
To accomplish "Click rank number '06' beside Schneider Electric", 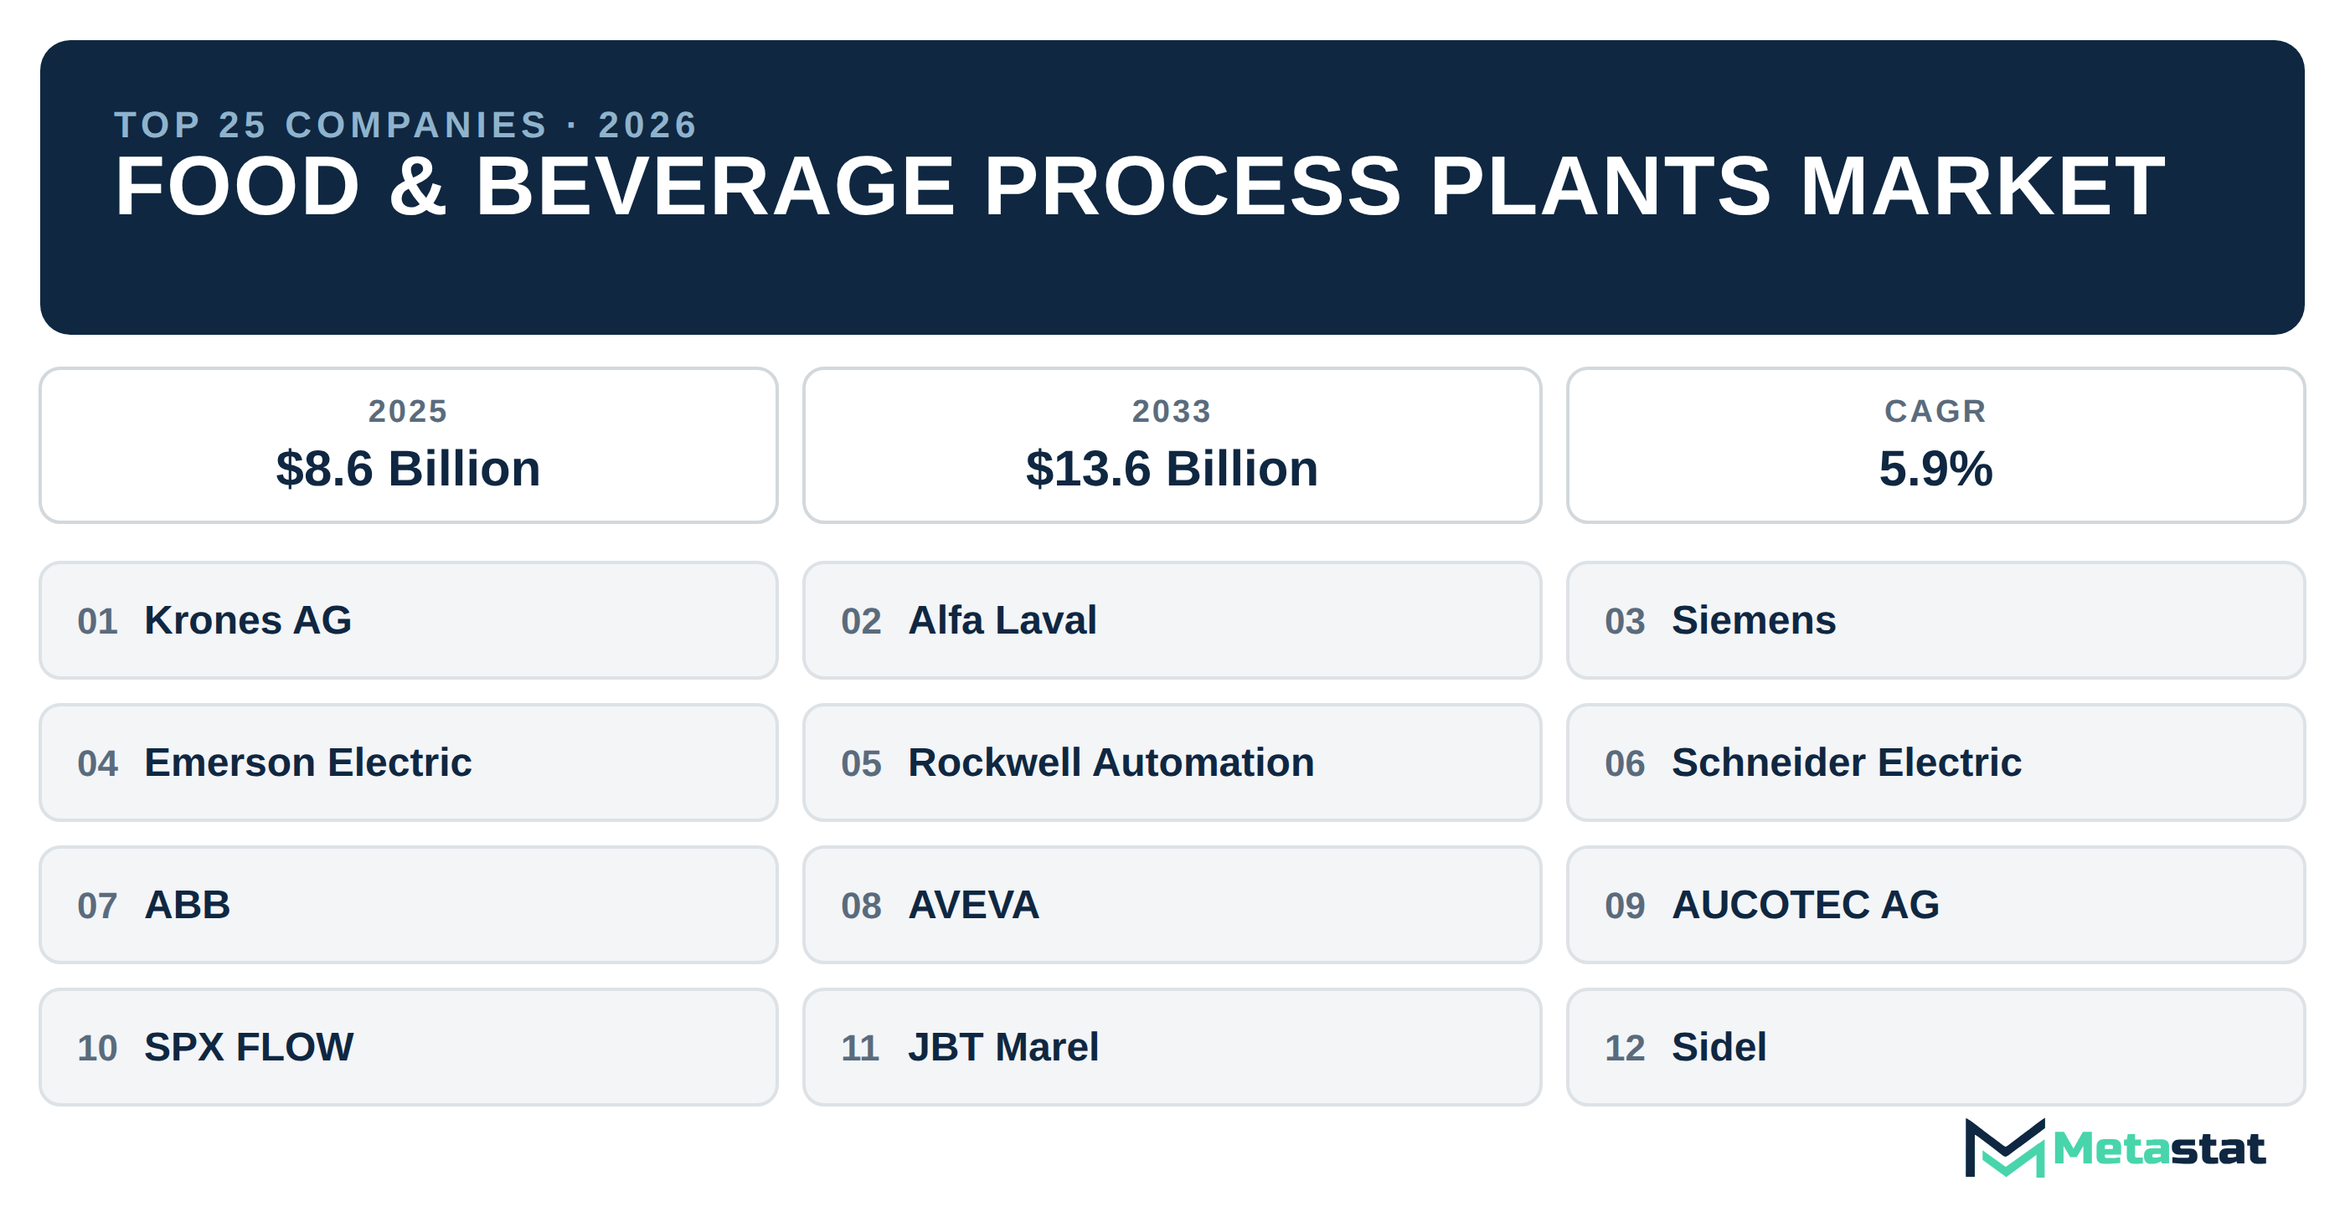I will click(1625, 763).
